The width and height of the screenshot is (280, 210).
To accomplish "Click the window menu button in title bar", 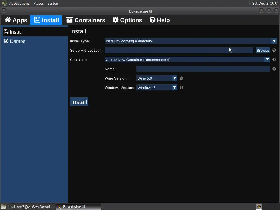I will (x=4, y=11).
